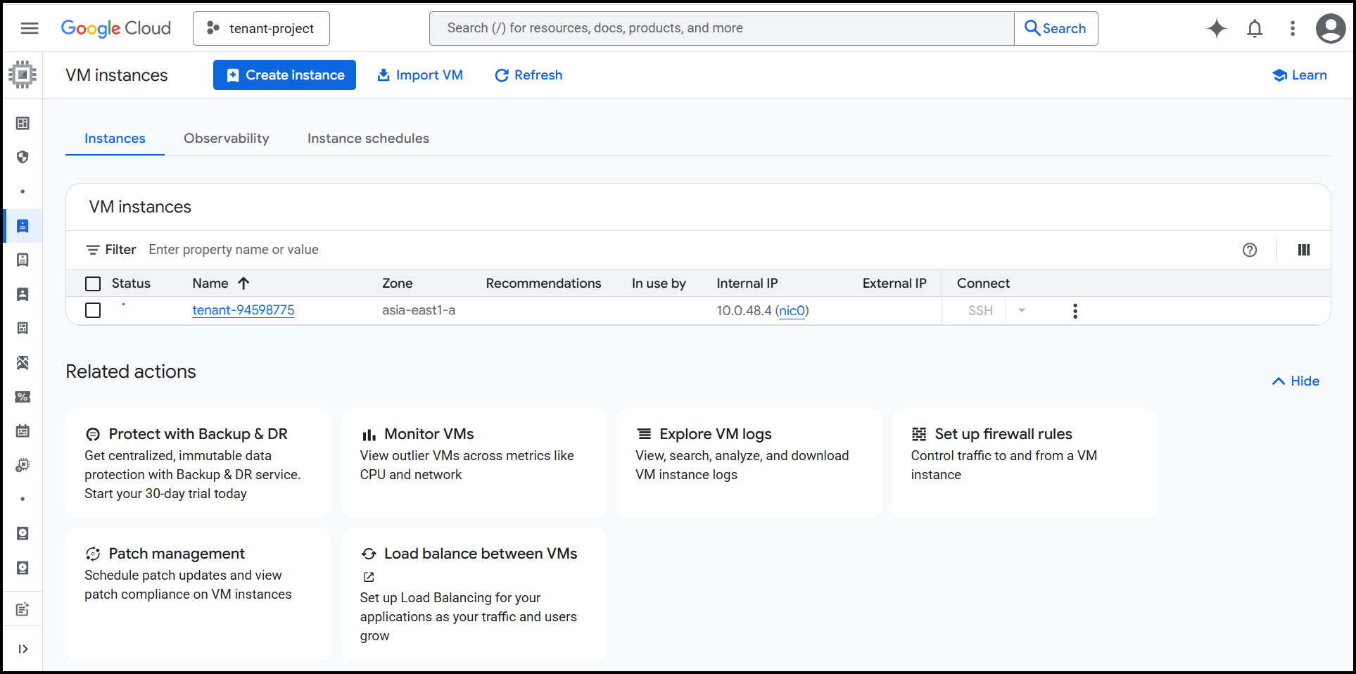Image resolution: width=1356 pixels, height=674 pixels.
Task: Open more actions menu for tenant-94598775
Action: click(1075, 311)
